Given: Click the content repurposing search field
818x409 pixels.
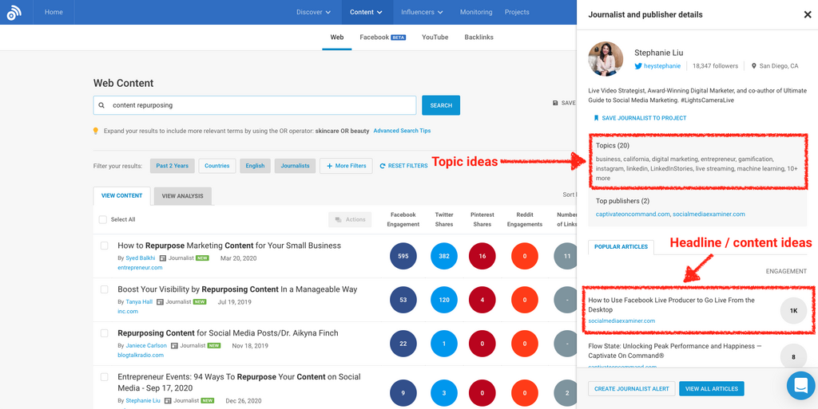Looking at the screenshot, I should 256,105.
